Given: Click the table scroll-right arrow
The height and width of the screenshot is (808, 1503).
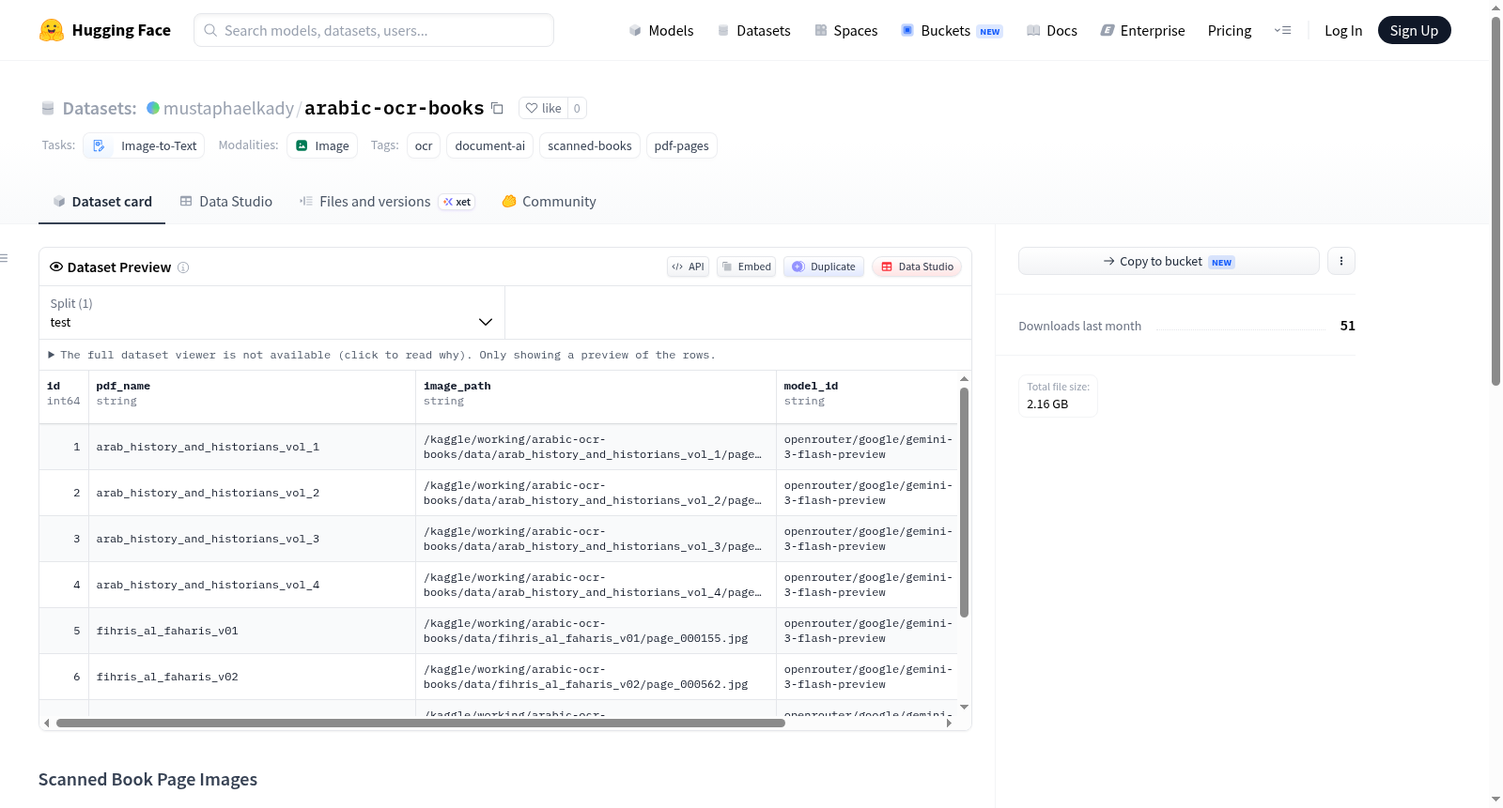Looking at the screenshot, I should point(949,723).
